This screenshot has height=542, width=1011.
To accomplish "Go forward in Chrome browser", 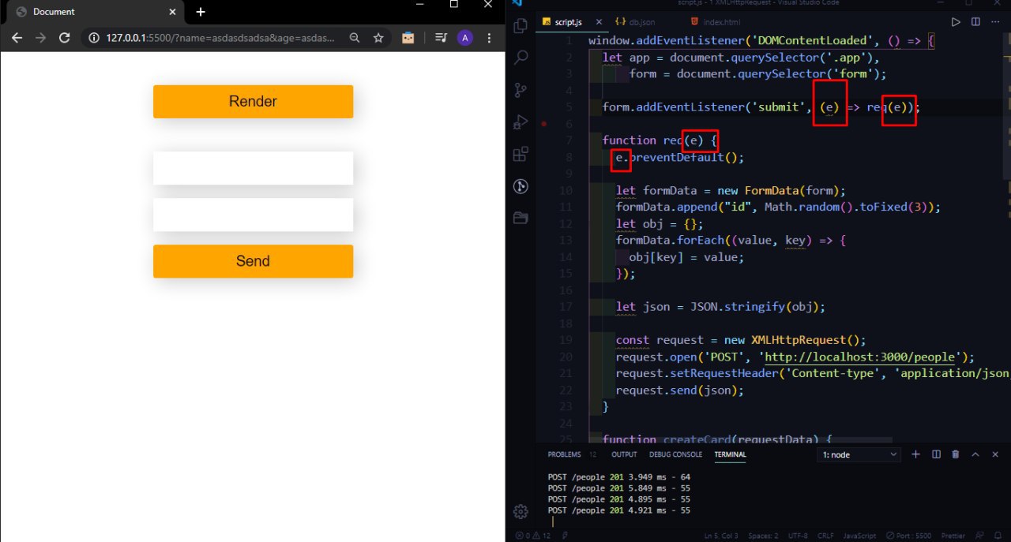I will [41, 38].
